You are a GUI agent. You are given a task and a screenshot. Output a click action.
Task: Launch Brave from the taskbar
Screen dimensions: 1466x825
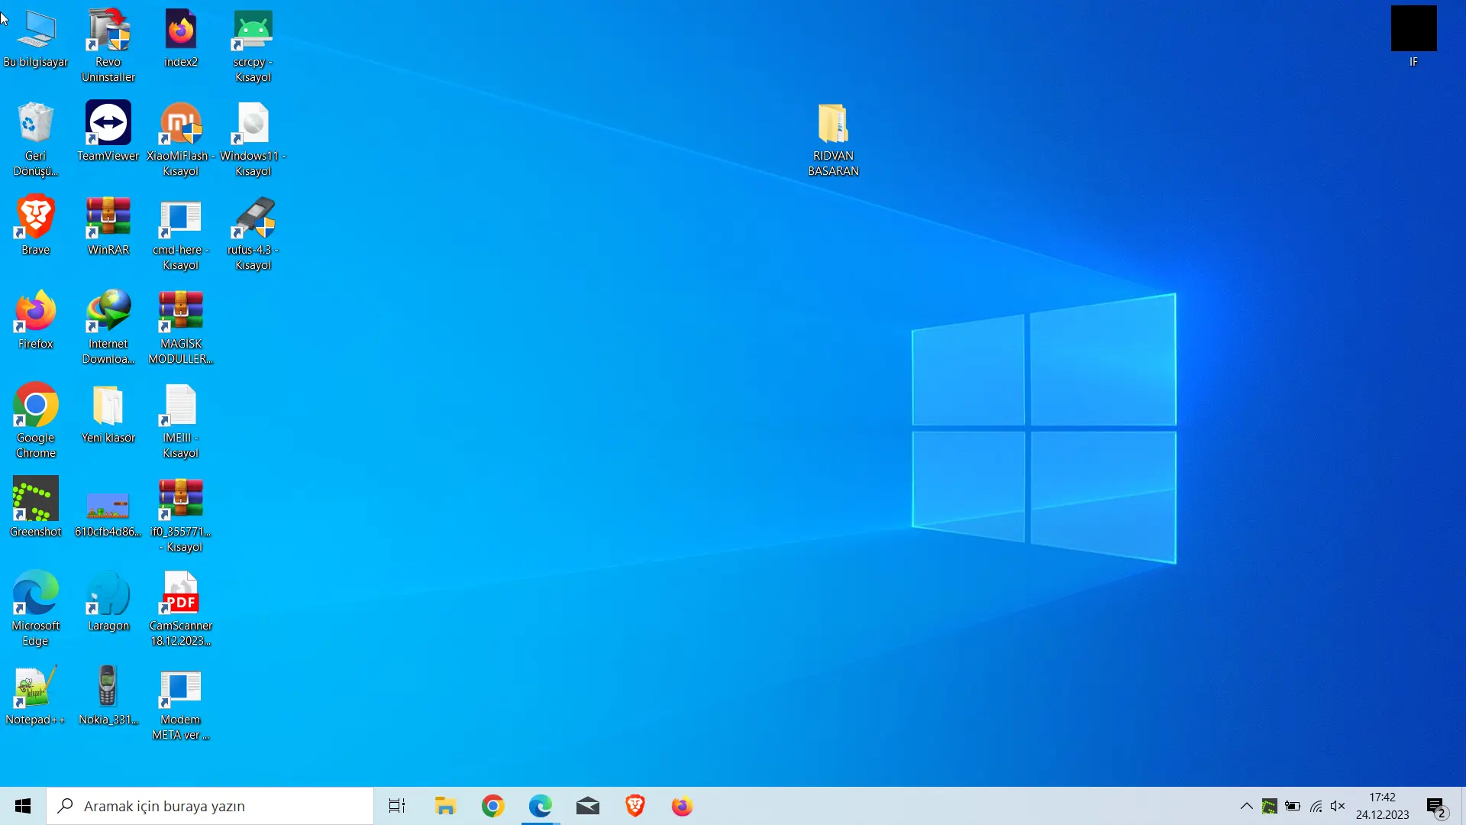pos(635,806)
